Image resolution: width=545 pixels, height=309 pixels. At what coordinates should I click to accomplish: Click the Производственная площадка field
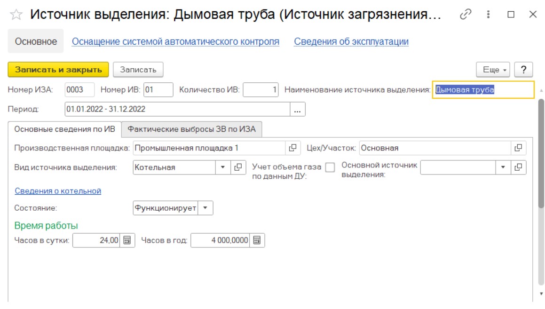coord(209,148)
